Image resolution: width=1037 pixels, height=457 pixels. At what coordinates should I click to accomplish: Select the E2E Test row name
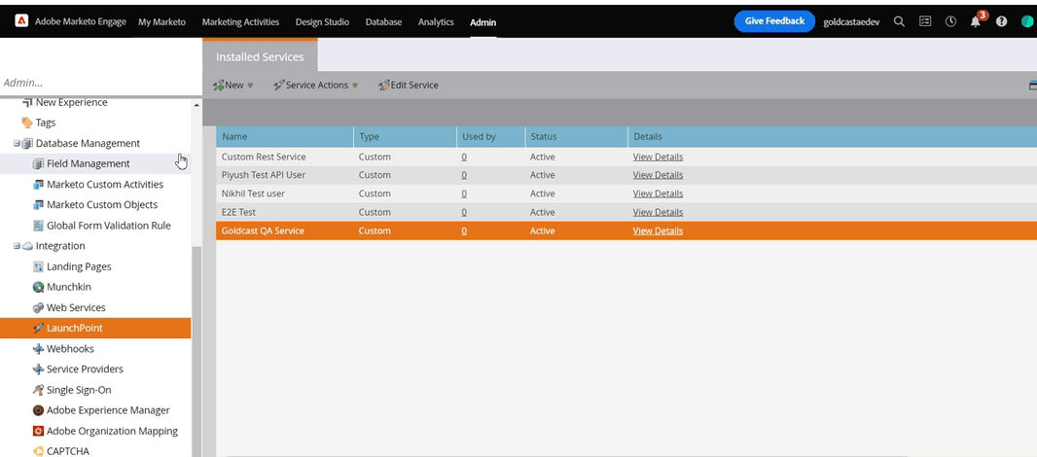[238, 212]
